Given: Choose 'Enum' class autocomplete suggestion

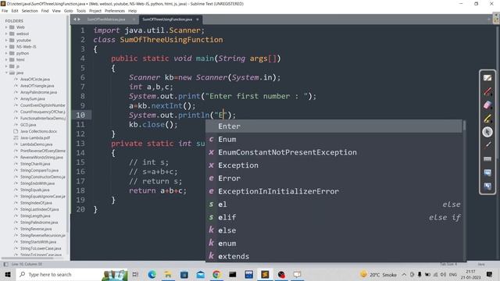Looking at the screenshot, I should click(334, 140).
